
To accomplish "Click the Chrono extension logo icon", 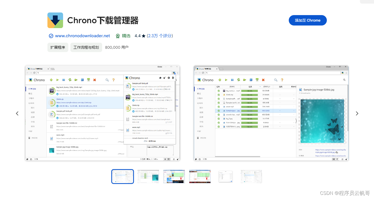I will tap(55, 20).
